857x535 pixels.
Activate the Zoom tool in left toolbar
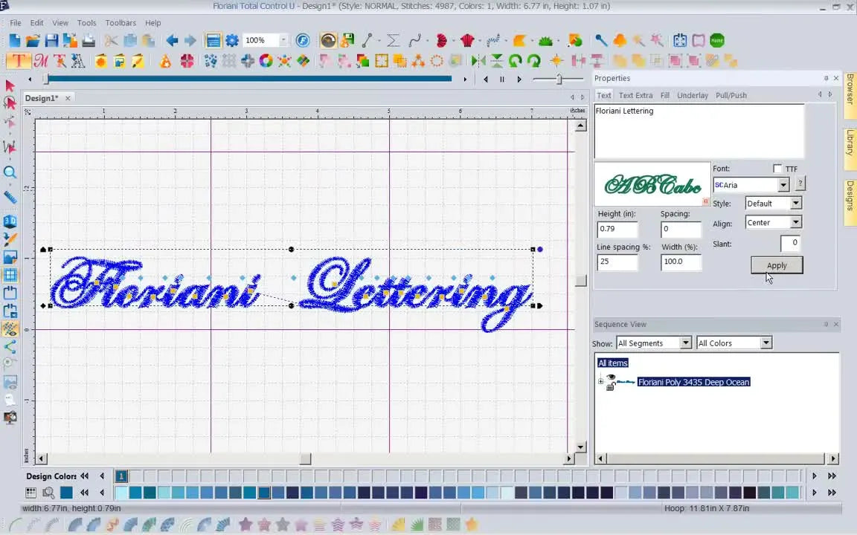coord(10,172)
